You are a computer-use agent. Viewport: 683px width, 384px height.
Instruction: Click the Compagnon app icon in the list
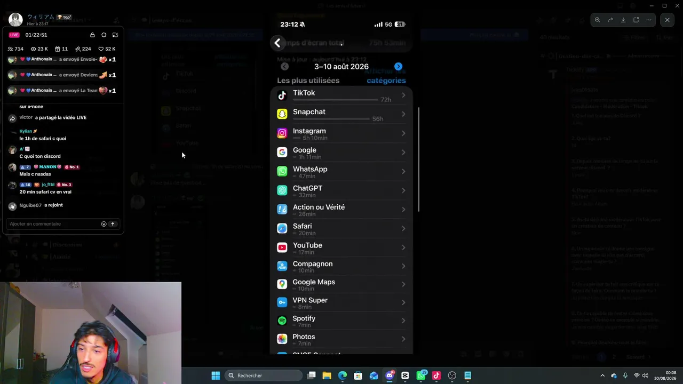[282, 266]
